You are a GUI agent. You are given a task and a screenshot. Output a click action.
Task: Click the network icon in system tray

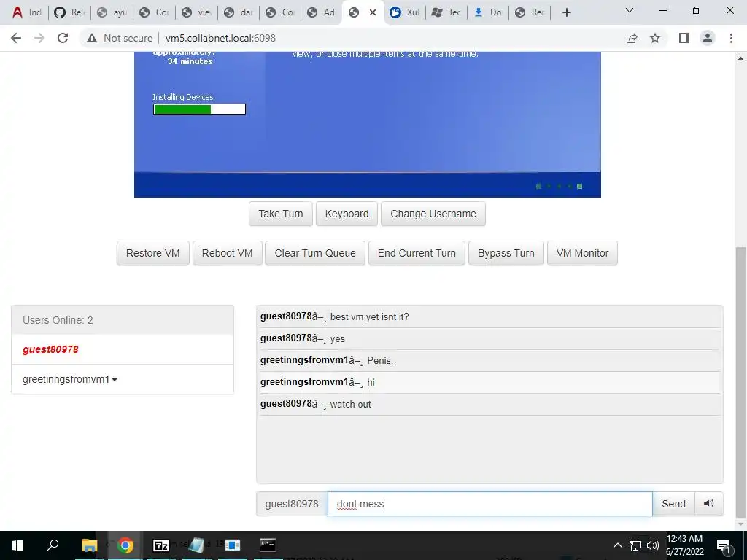click(635, 545)
